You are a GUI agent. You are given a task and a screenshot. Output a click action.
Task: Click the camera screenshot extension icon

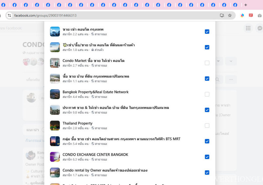tap(260, 15)
